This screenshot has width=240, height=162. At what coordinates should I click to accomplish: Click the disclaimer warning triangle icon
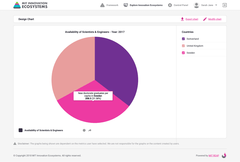15,144
